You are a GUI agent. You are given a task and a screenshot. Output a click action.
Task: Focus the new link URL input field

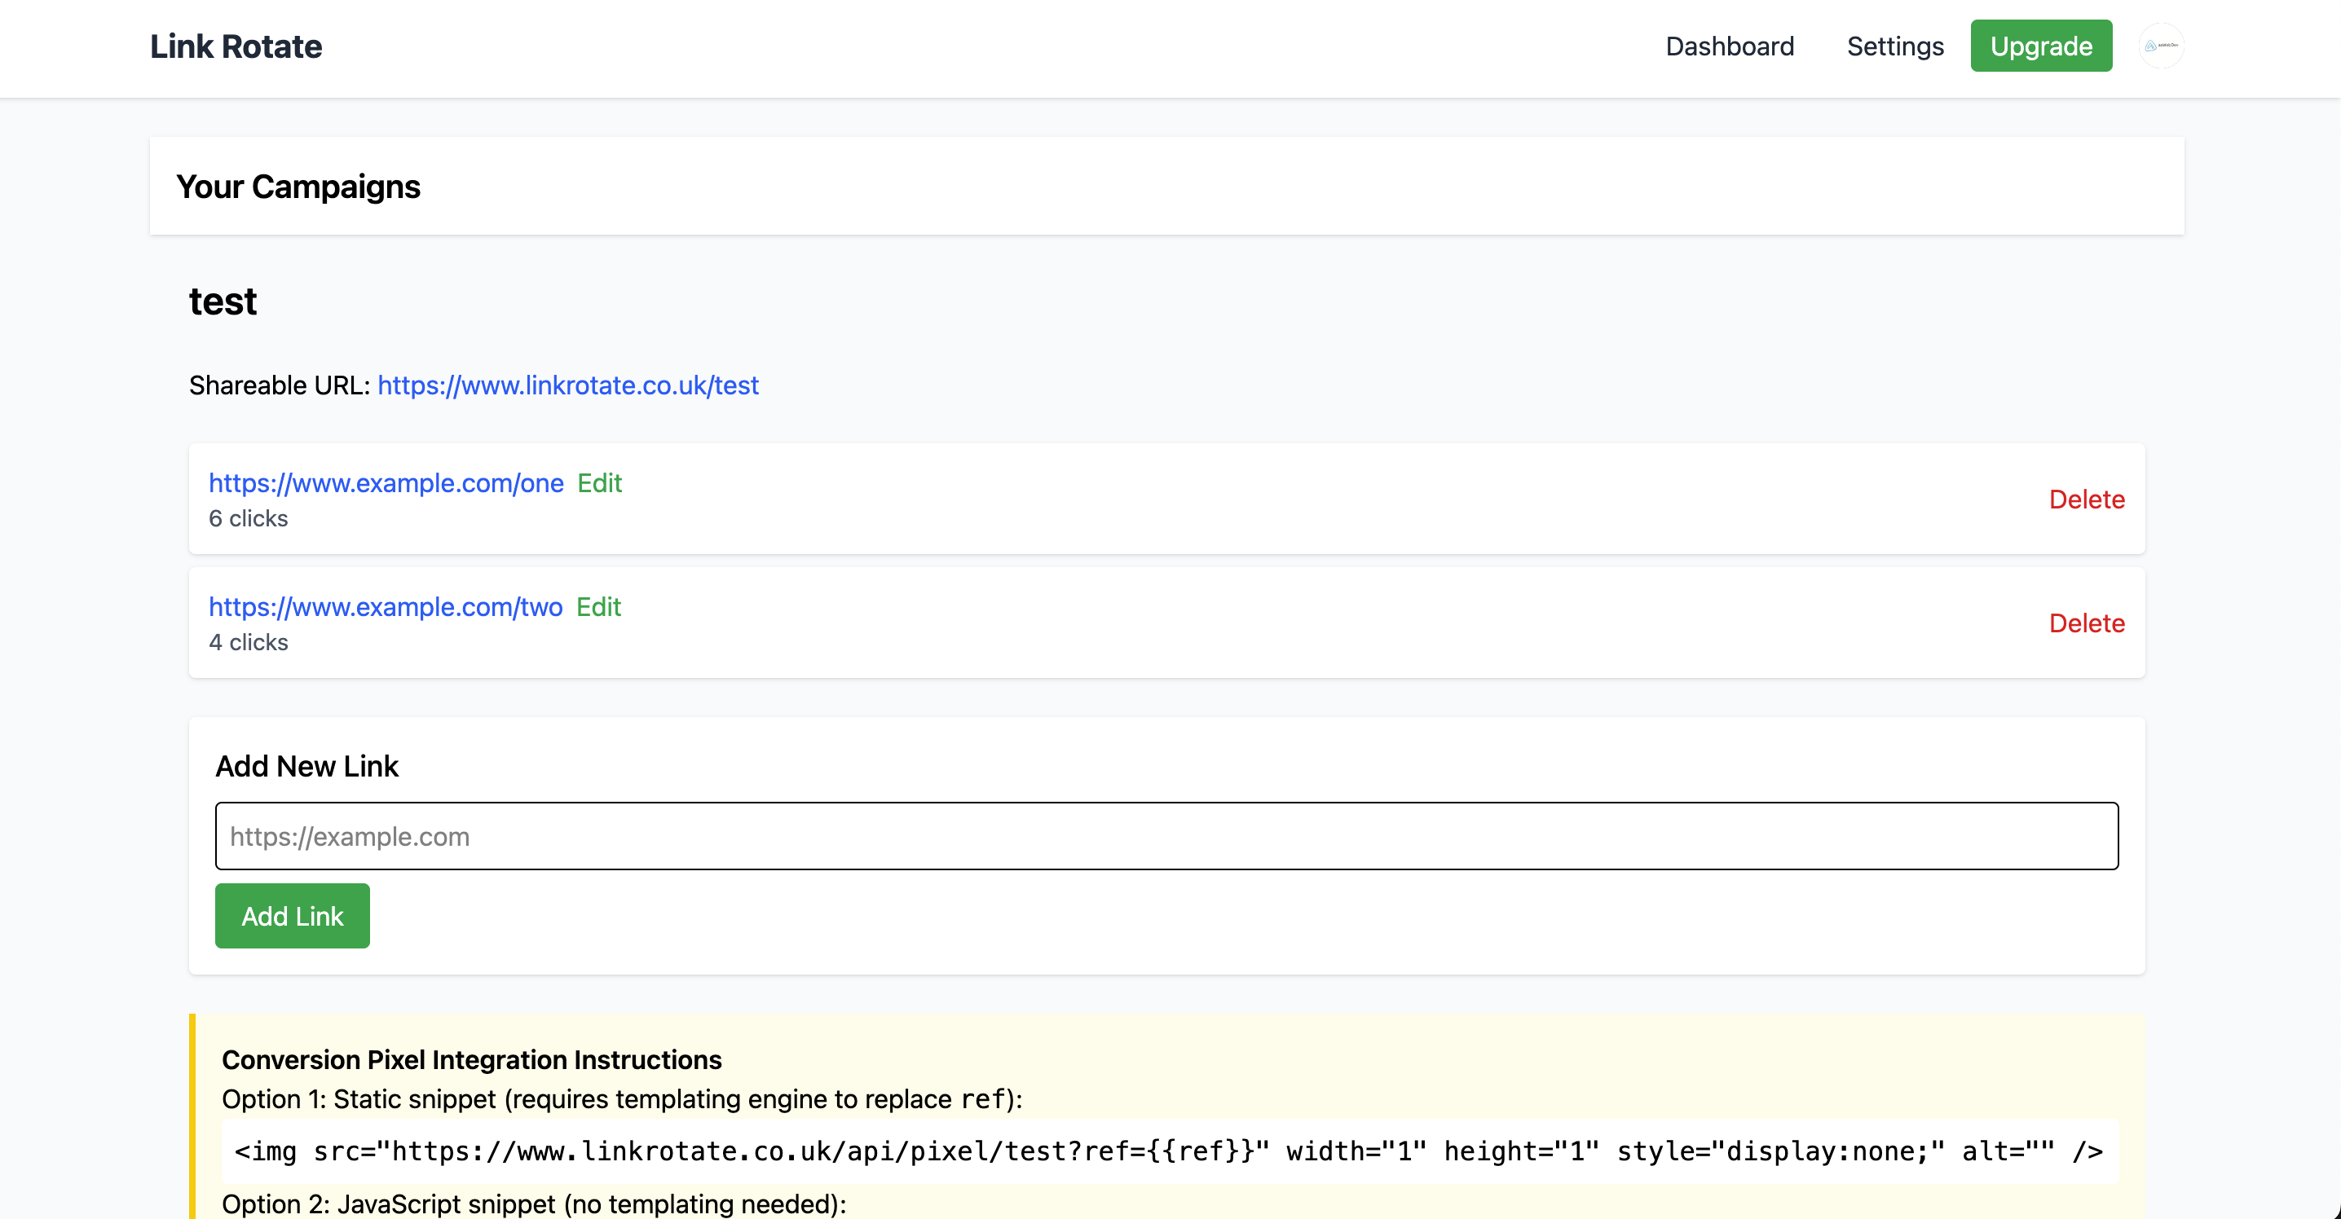(1166, 836)
